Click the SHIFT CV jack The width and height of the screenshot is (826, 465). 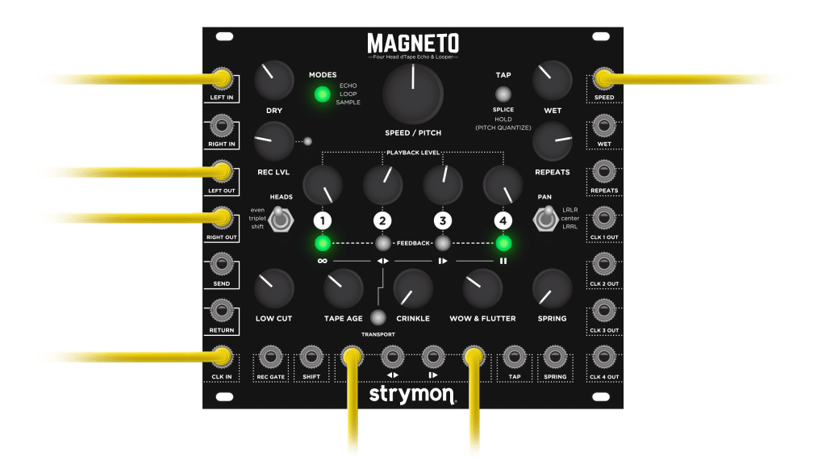[311, 357]
